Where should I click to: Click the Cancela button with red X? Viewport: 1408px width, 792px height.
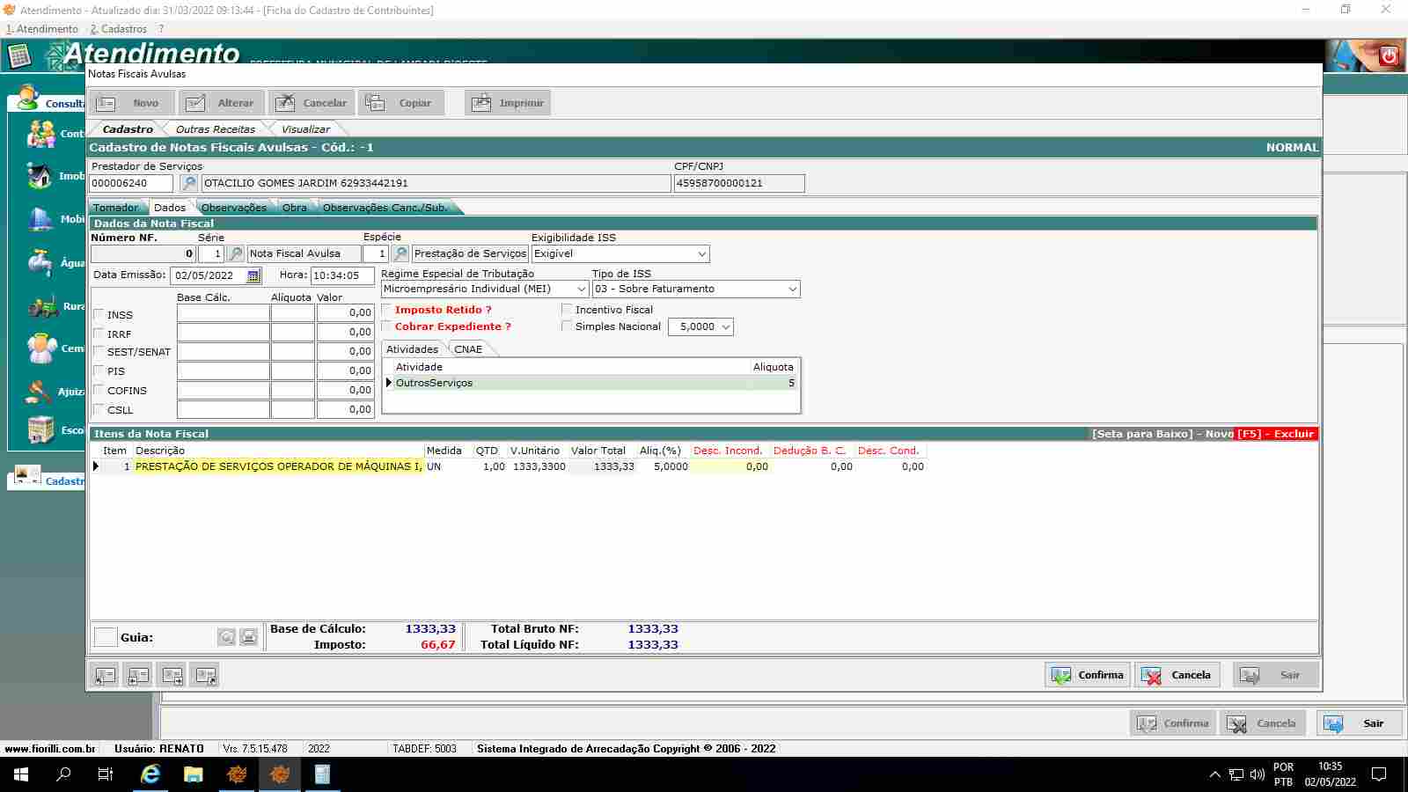click(1177, 675)
